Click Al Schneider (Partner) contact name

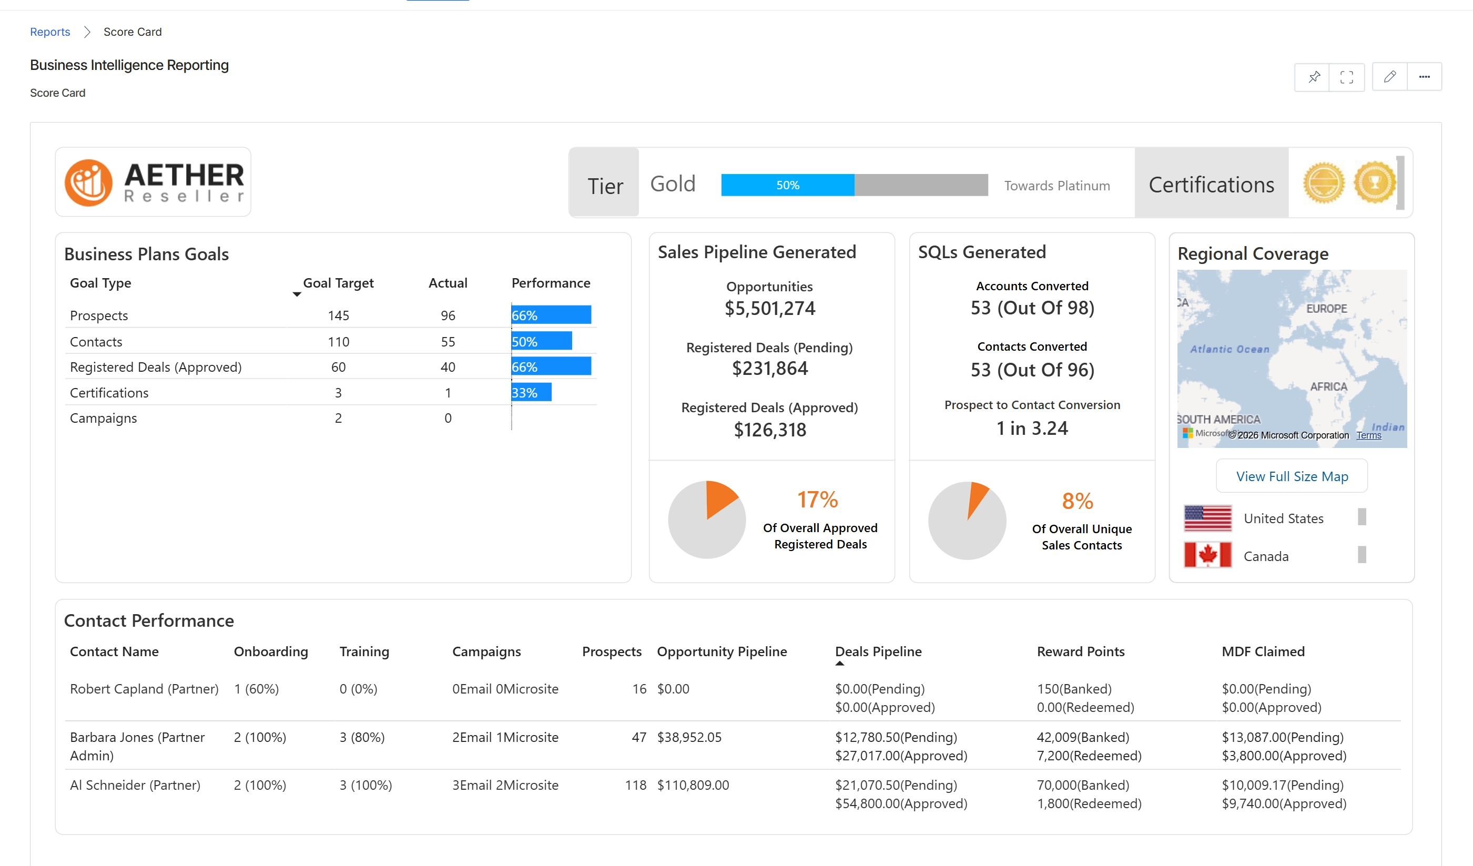(x=135, y=785)
